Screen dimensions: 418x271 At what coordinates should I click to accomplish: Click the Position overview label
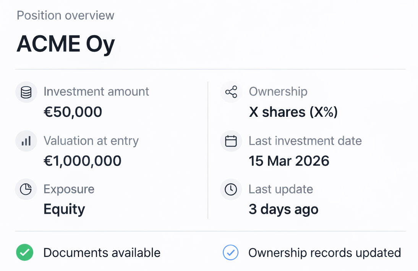click(x=65, y=16)
